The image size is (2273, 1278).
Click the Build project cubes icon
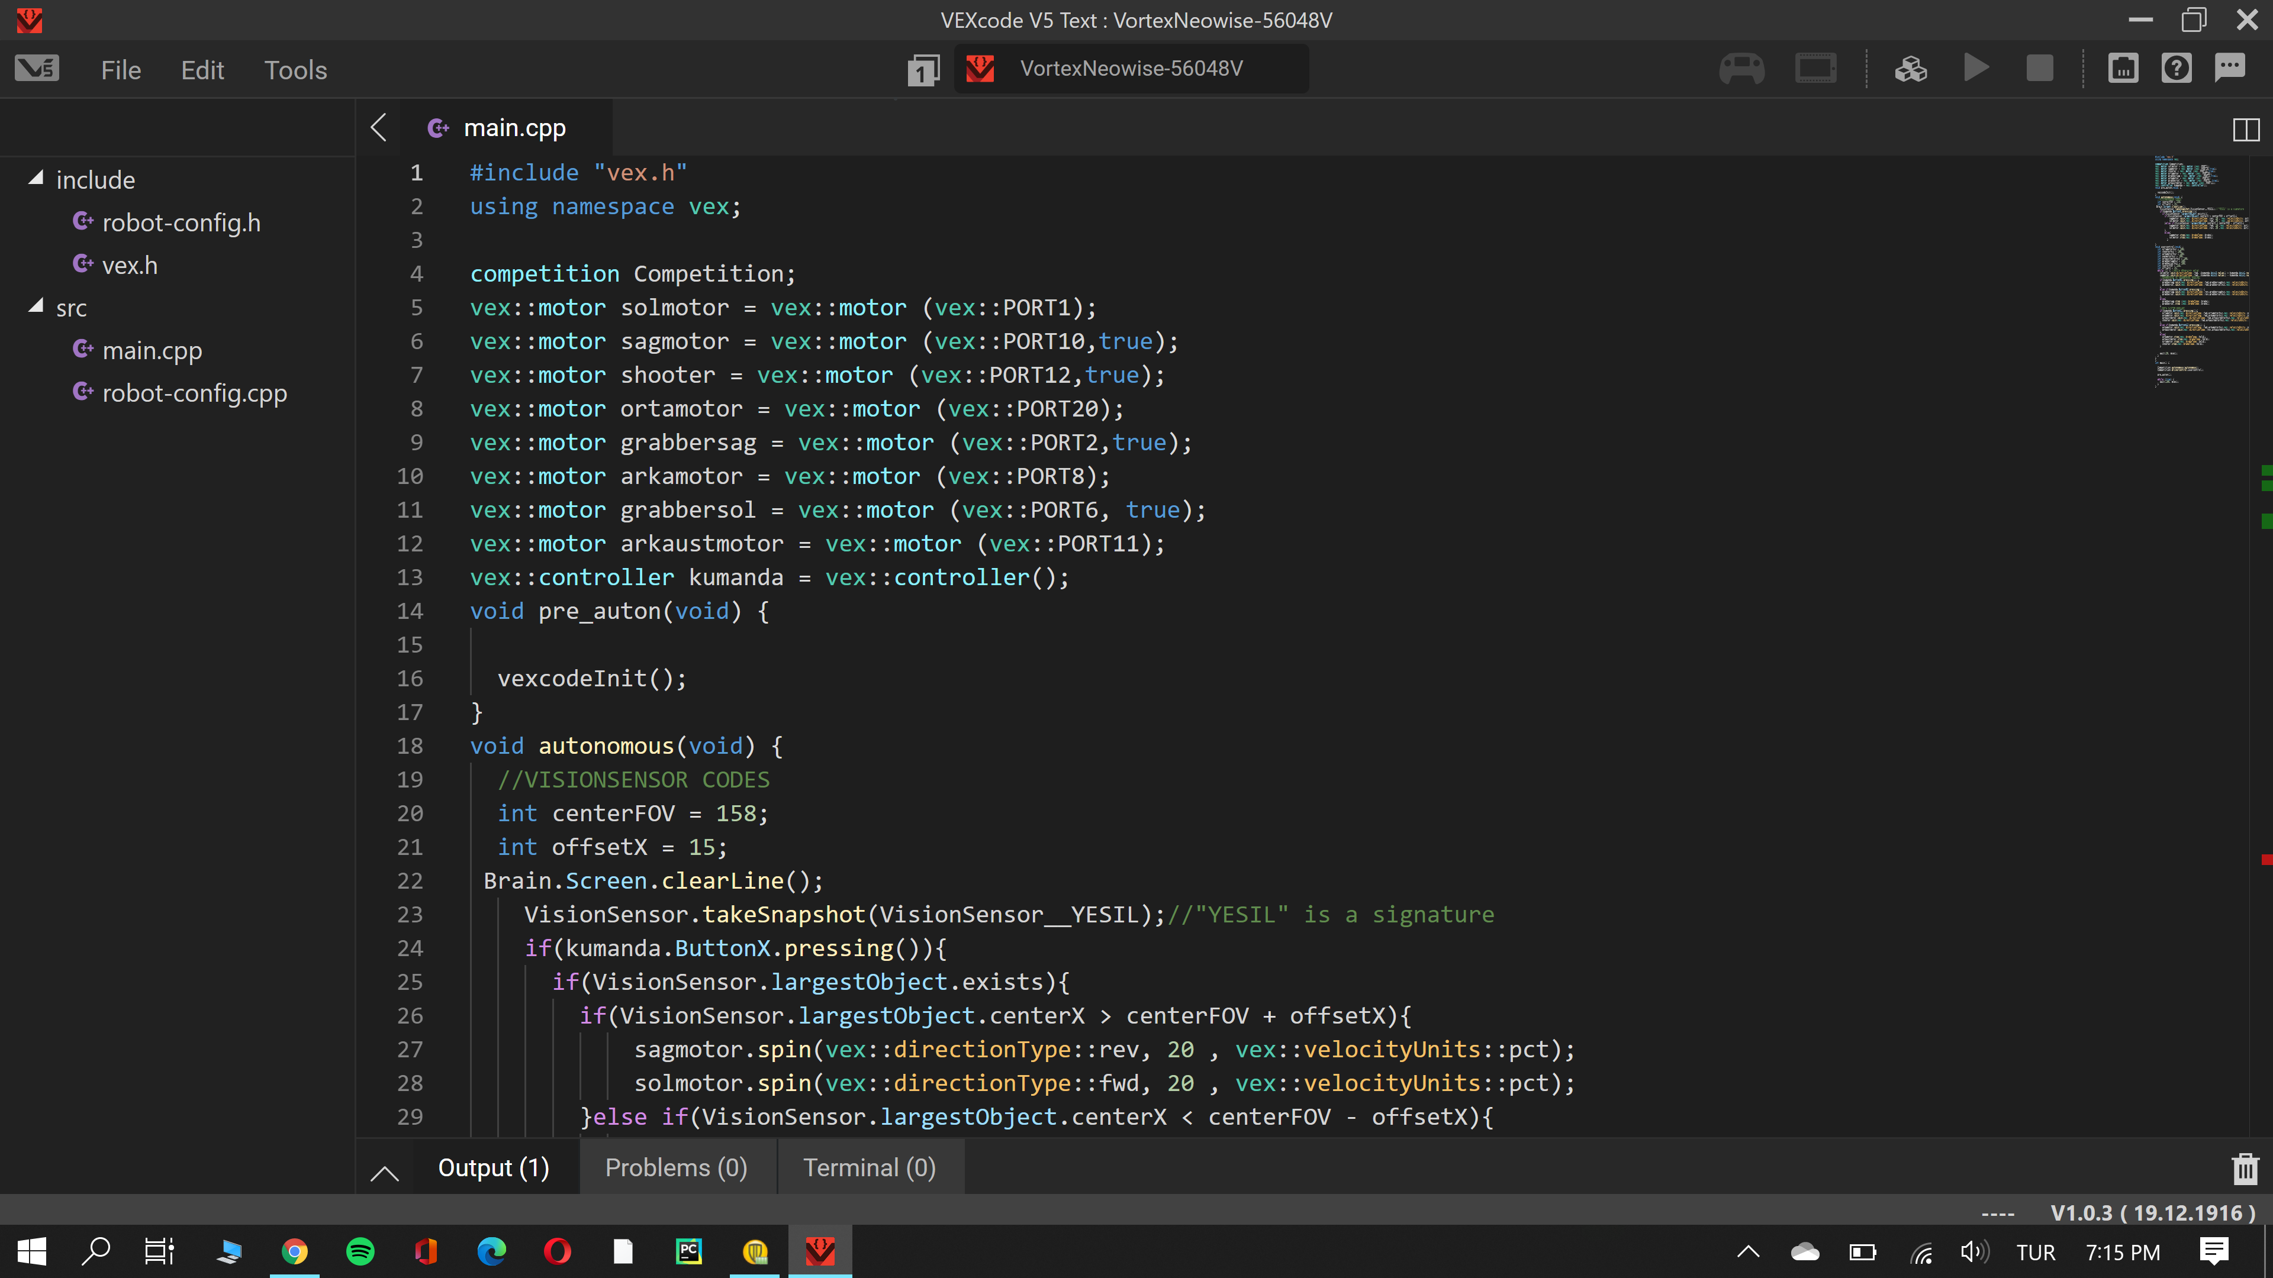coord(1910,69)
